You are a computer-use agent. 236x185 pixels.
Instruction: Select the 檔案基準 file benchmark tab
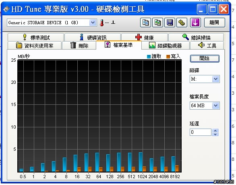coord(119,45)
